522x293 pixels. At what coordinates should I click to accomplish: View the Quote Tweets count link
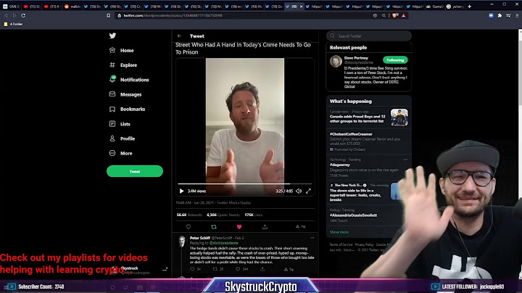point(223,215)
